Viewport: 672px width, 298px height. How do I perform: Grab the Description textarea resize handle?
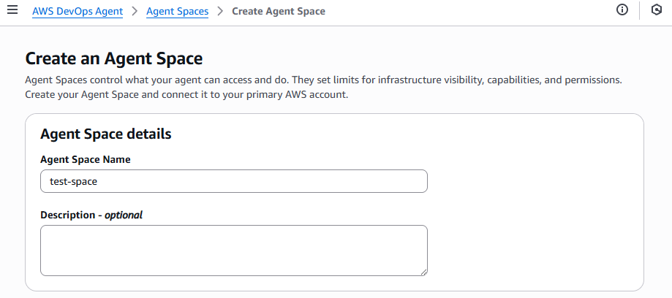pyautogui.click(x=423, y=271)
